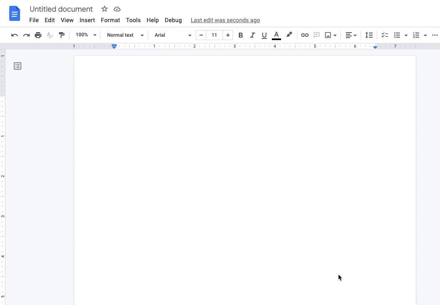The width and height of the screenshot is (440, 305).
Task: Click the Spelling and grammar check icon
Action: 50,35
